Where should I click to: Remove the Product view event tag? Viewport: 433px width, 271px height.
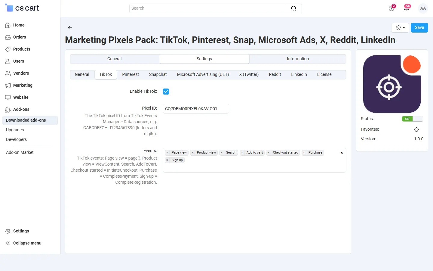point(192,153)
